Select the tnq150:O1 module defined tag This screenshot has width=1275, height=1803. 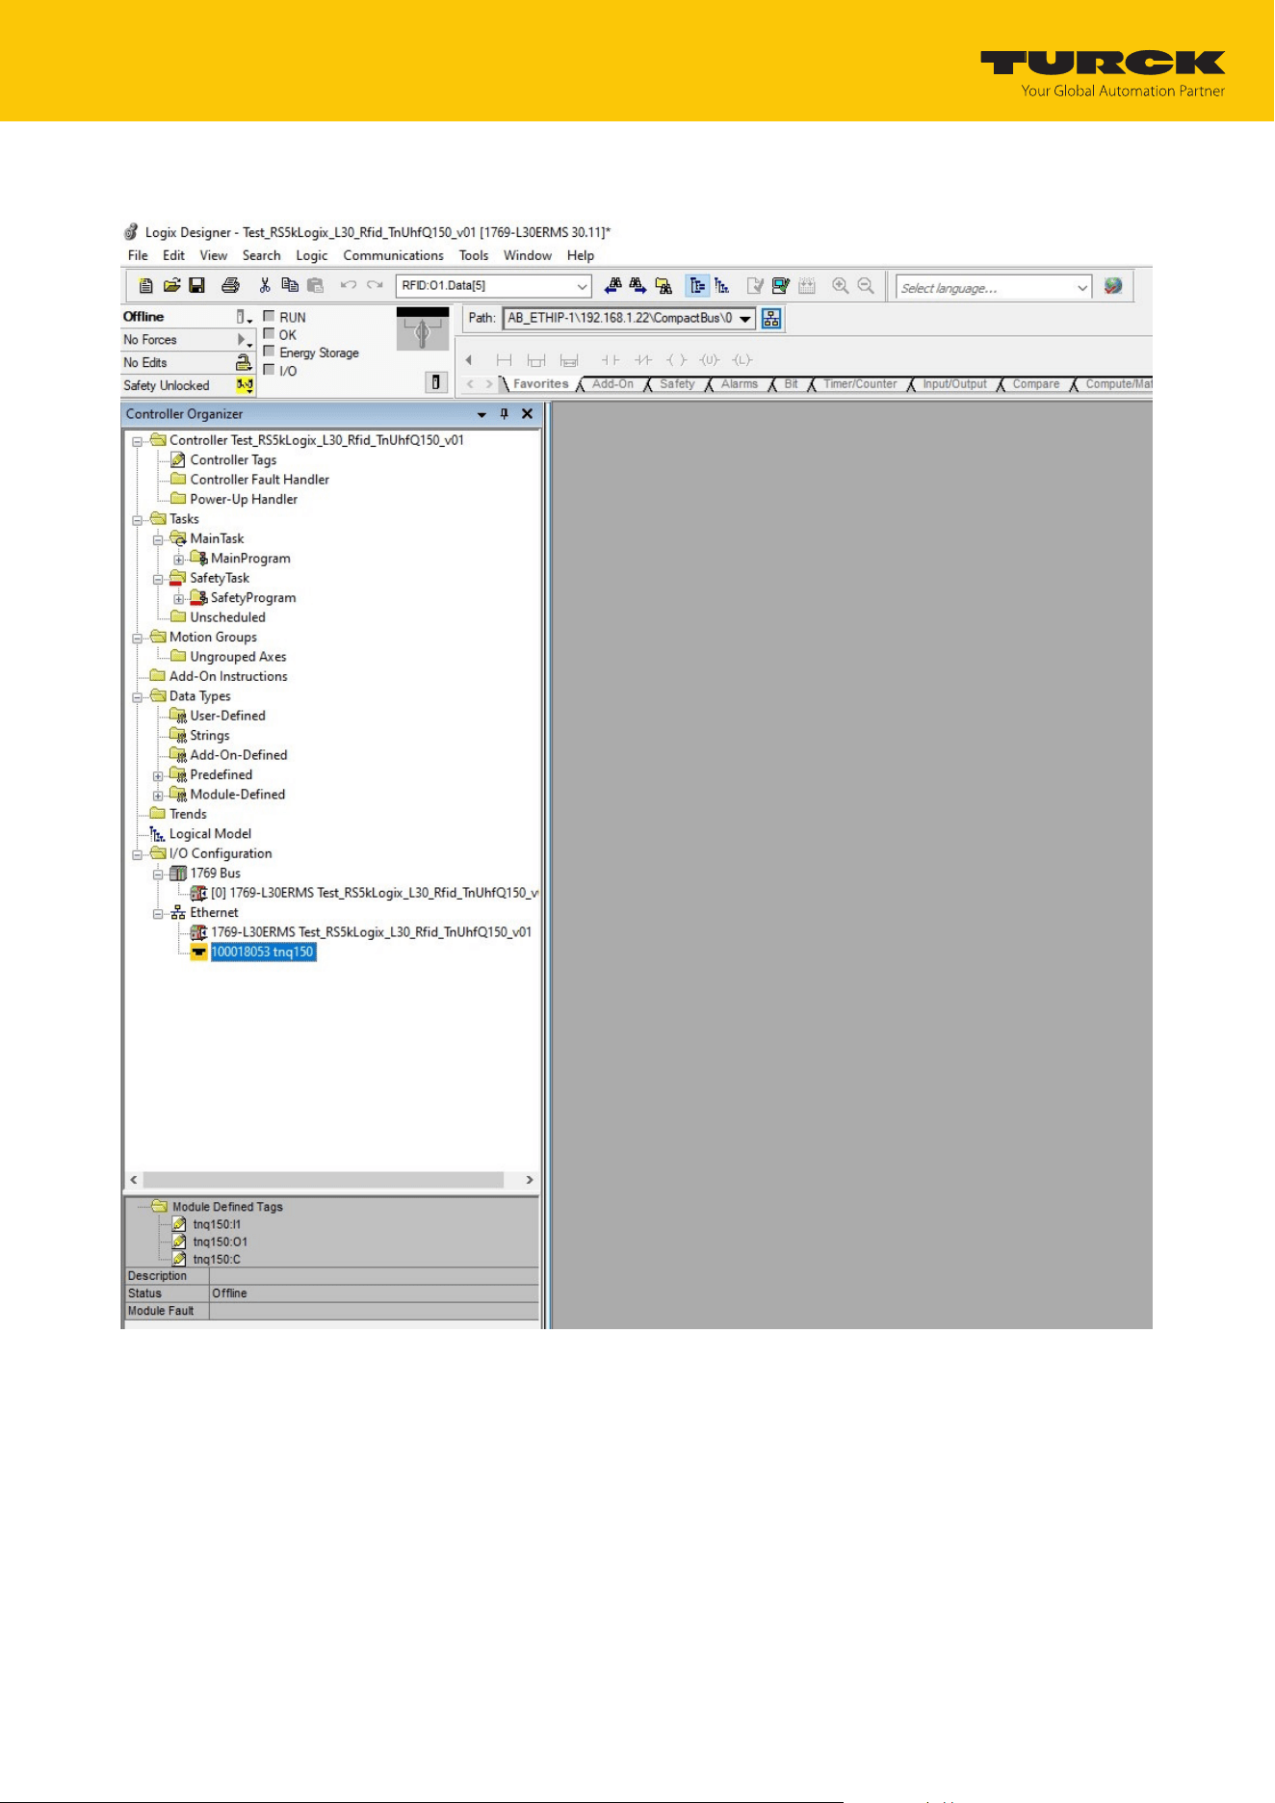[x=220, y=1242]
